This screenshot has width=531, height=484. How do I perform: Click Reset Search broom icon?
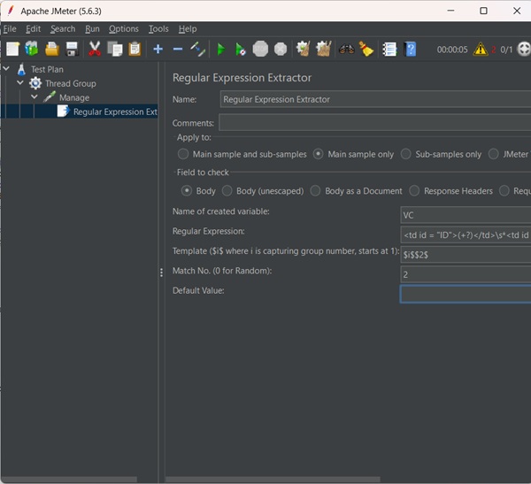click(366, 50)
